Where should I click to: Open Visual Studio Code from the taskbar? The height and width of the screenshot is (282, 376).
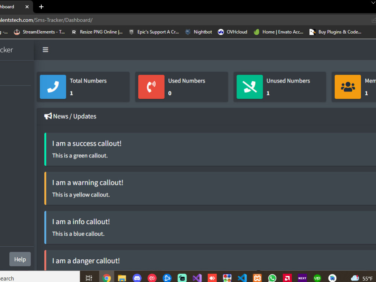(x=242, y=278)
